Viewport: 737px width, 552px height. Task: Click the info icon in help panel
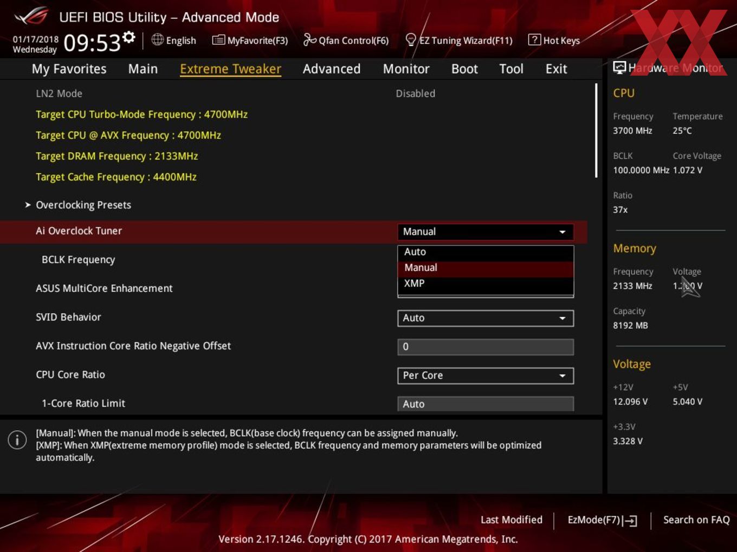(x=17, y=439)
